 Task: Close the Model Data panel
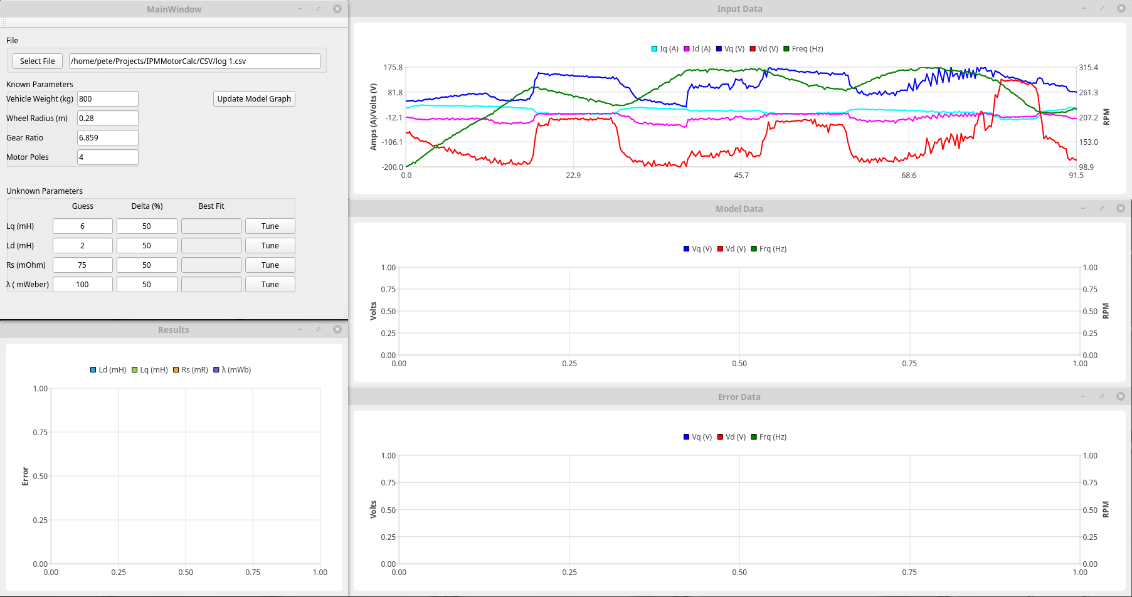coord(1121,208)
